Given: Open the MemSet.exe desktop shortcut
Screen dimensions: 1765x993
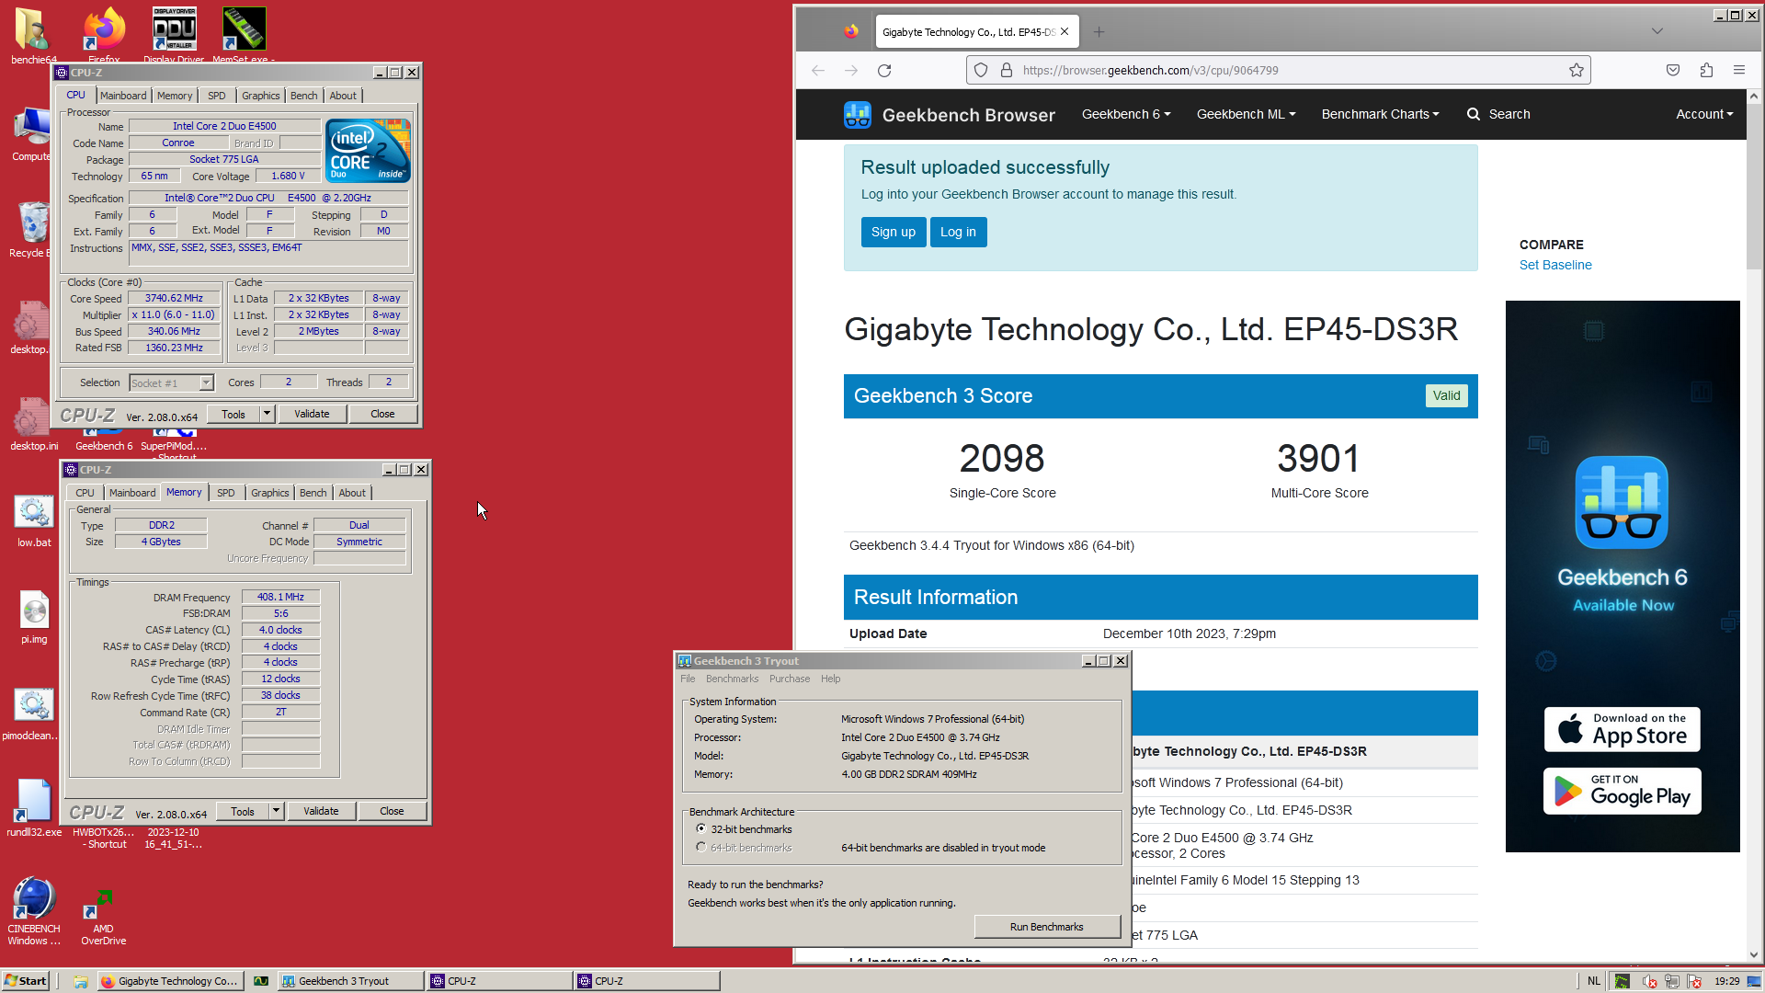Looking at the screenshot, I should 244,35.
